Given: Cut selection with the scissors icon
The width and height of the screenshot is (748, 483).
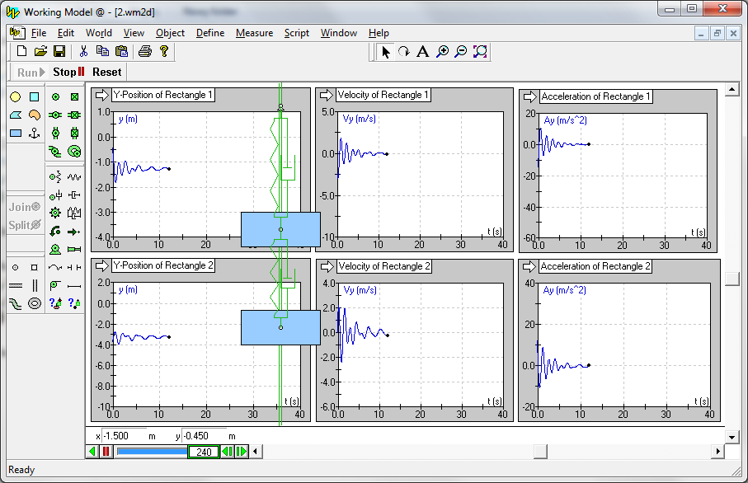Looking at the screenshot, I should 83,51.
